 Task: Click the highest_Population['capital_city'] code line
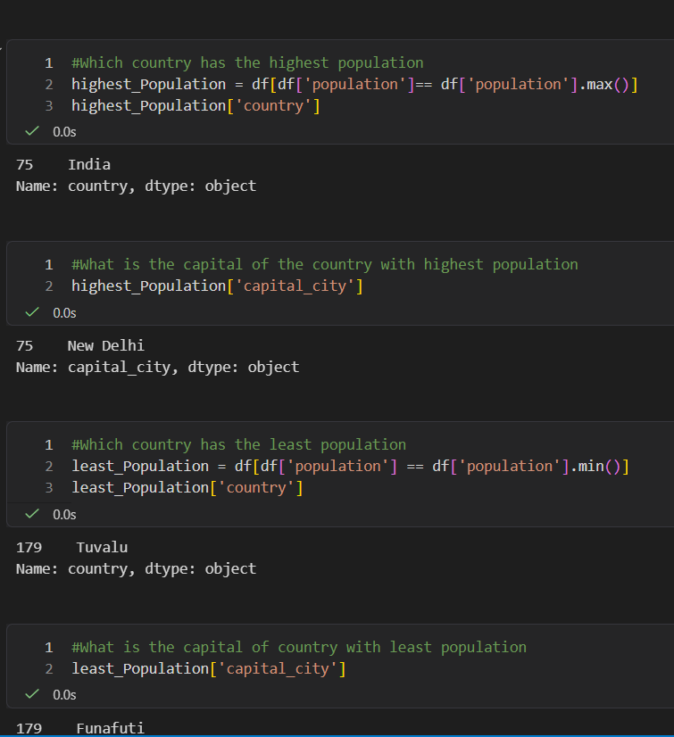[x=217, y=286]
